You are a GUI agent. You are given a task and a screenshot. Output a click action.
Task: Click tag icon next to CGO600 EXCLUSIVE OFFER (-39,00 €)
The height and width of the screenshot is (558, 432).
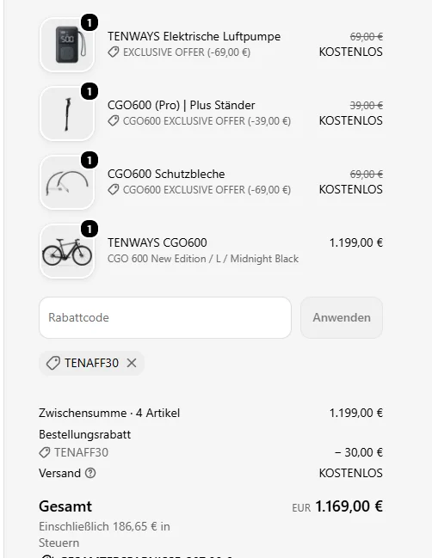114,121
